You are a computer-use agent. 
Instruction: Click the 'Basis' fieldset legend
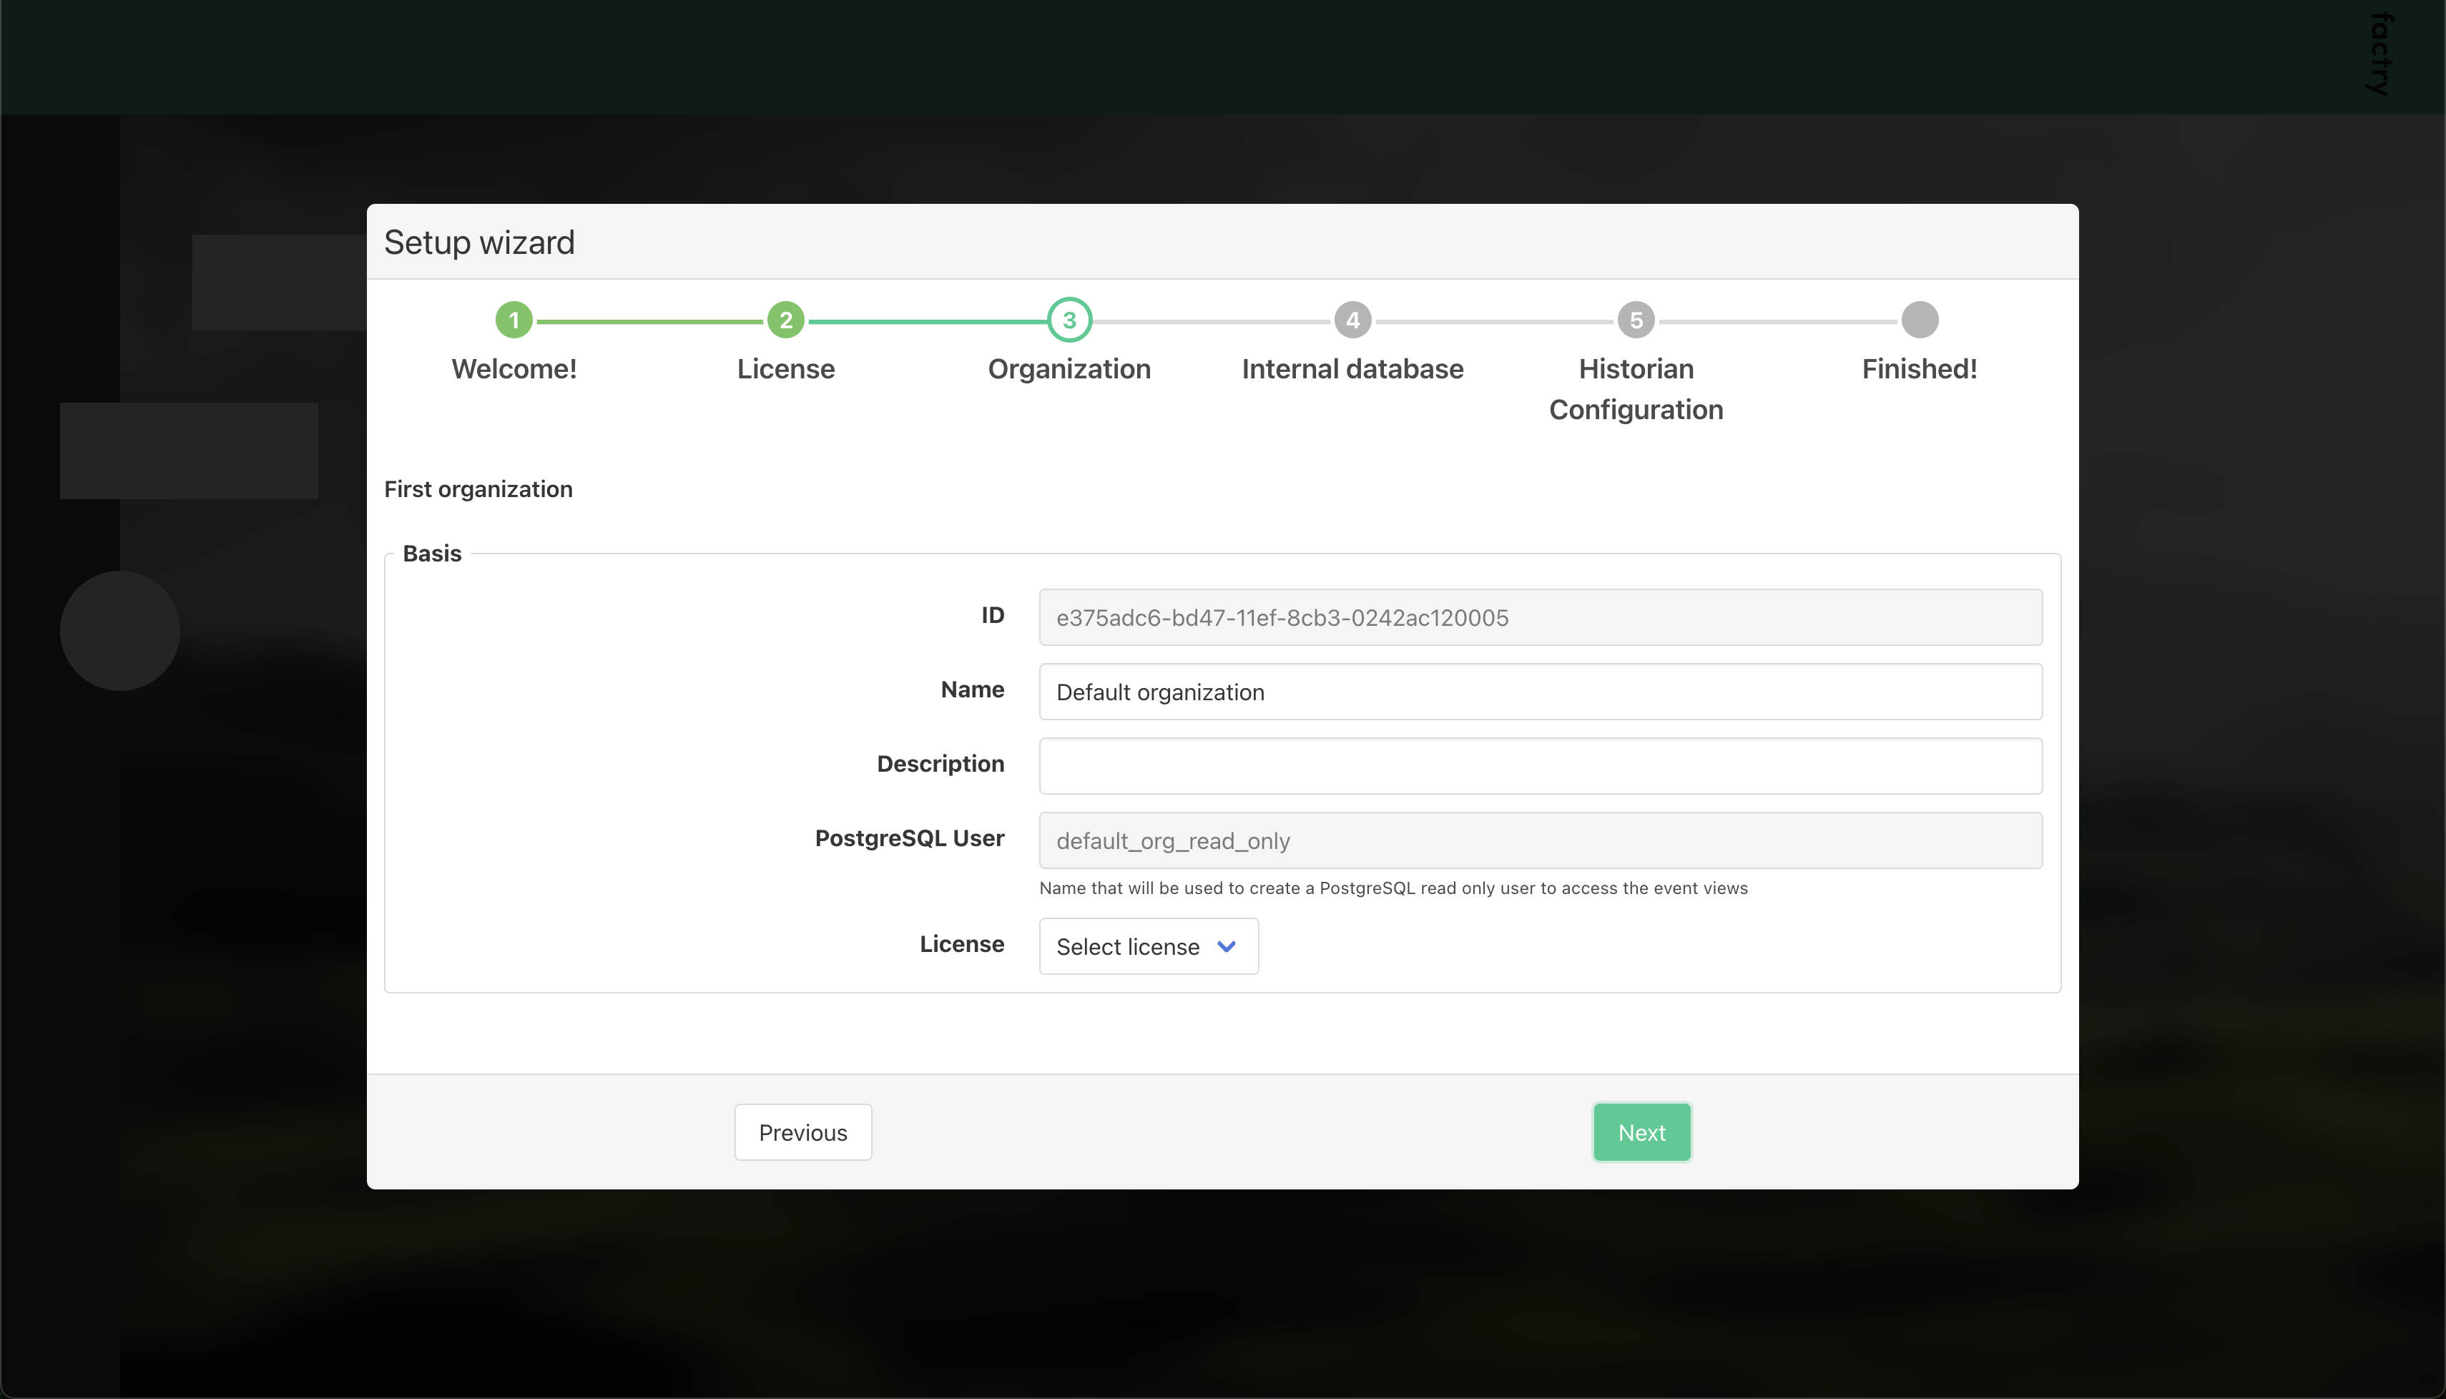click(432, 554)
